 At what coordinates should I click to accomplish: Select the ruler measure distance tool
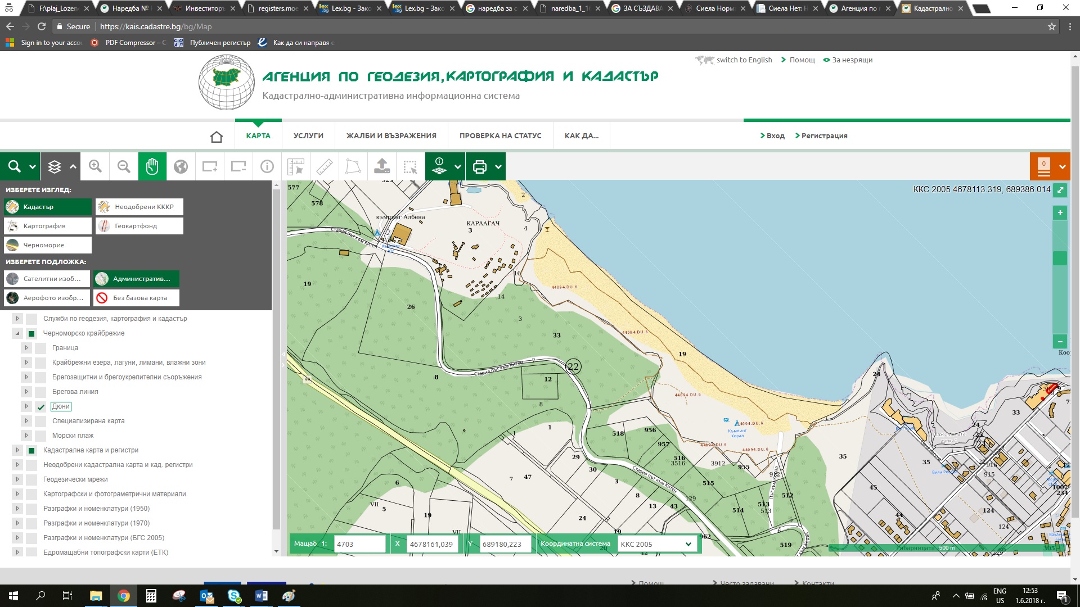tap(325, 166)
